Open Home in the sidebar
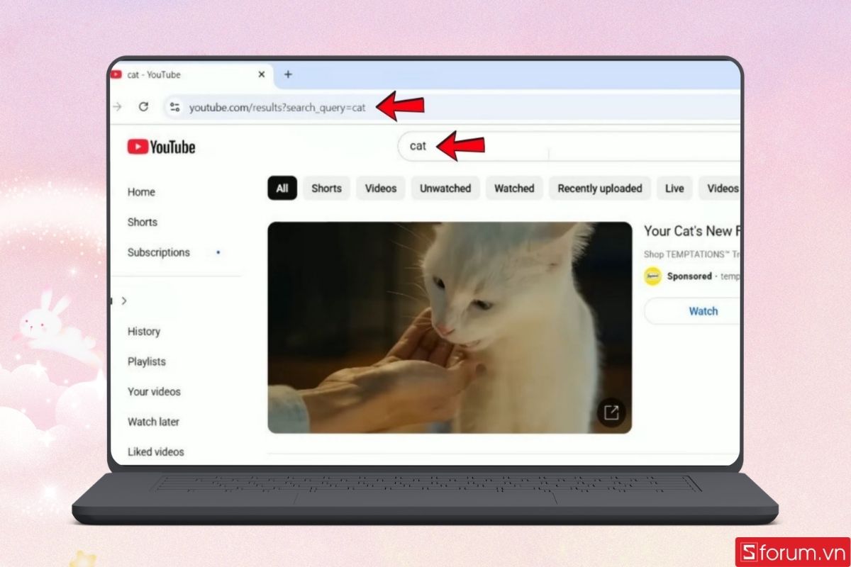 [141, 192]
